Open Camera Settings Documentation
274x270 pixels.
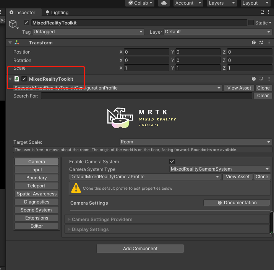pos(237,203)
